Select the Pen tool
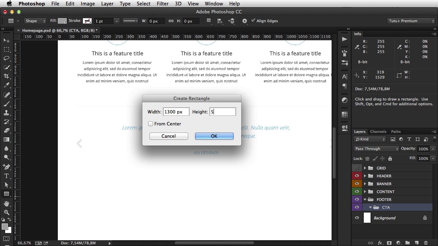This screenshot has width=438, height=246. [7, 167]
